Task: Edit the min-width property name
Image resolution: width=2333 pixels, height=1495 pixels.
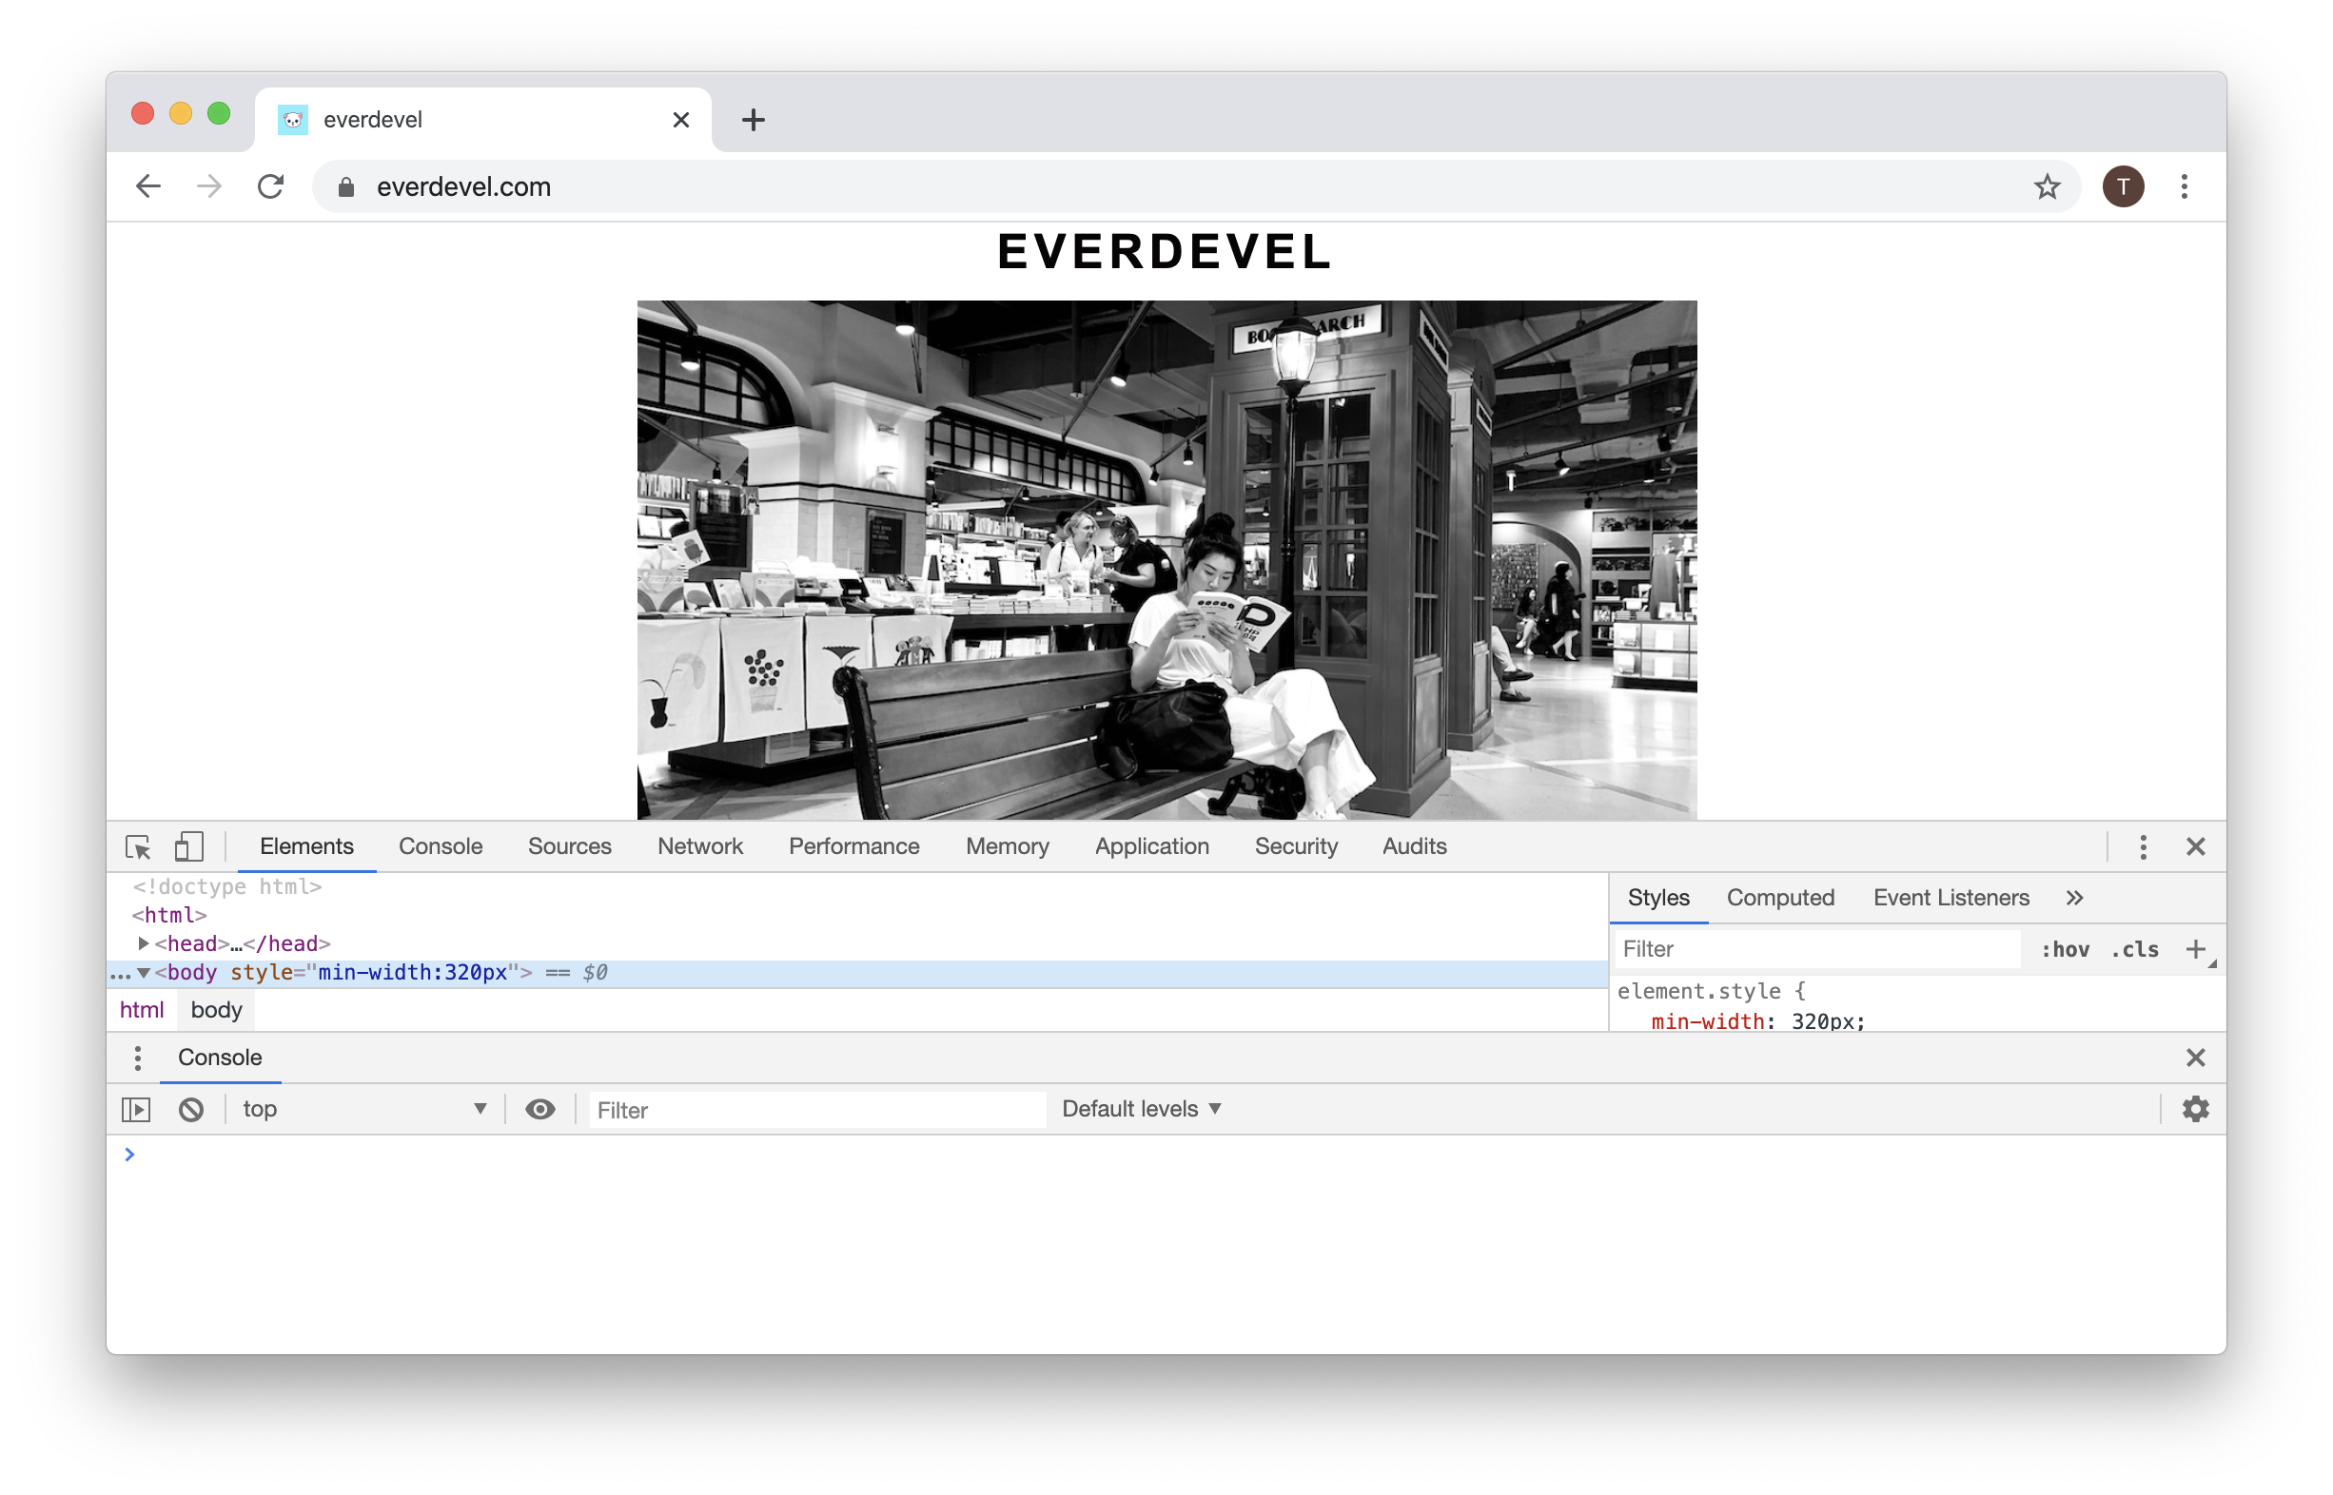Action: (1708, 1021)
